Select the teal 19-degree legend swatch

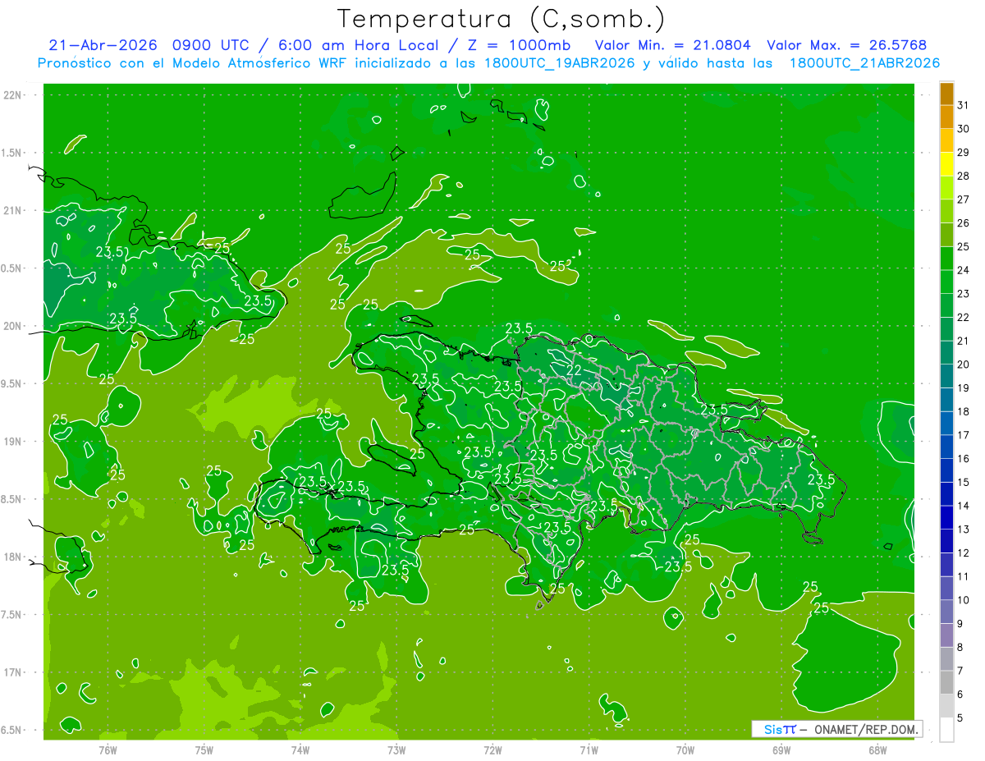946,377
